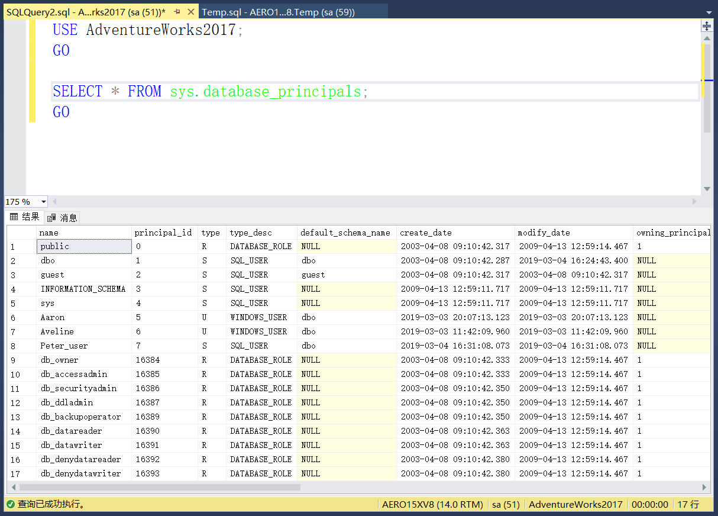The image size is (718, 516).
Task: Open the 175 % zoom dropdown
Action: coord(43,202)
